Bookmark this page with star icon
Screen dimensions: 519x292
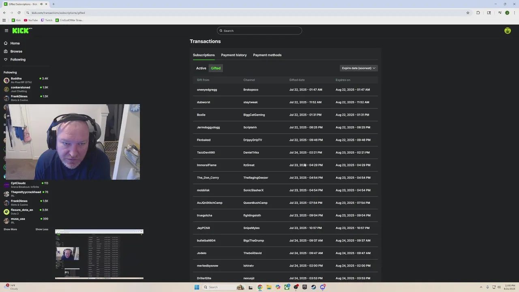tap(468, 13)
